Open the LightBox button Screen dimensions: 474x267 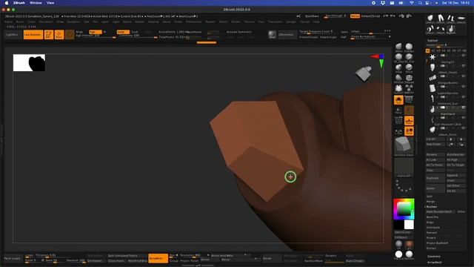12,35
